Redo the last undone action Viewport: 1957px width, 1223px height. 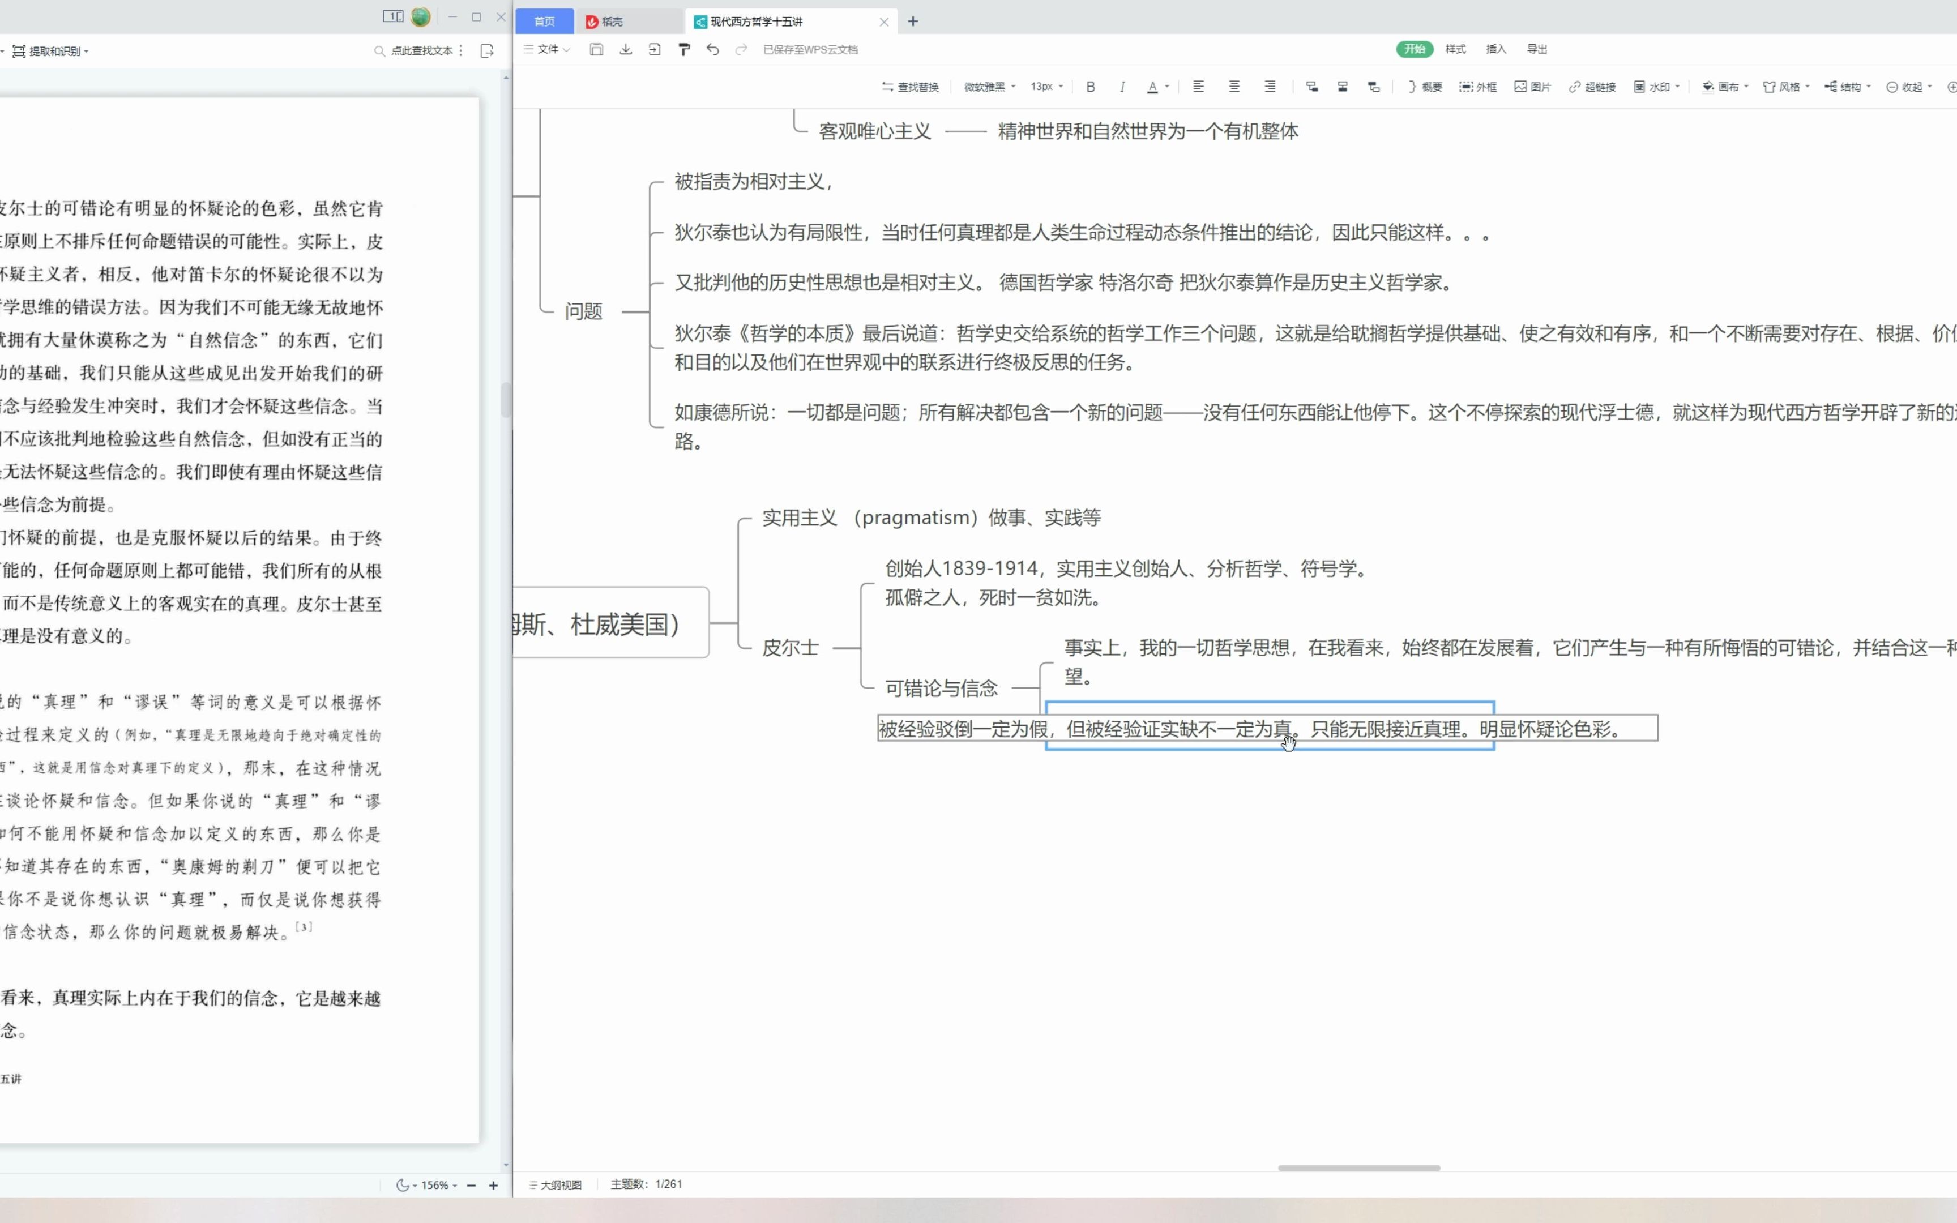pyautogui.click(x=741, y=49)
